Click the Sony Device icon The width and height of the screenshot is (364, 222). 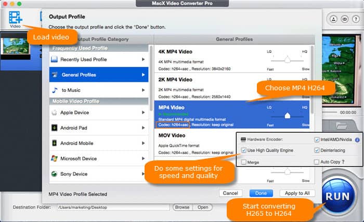point(54,174)
